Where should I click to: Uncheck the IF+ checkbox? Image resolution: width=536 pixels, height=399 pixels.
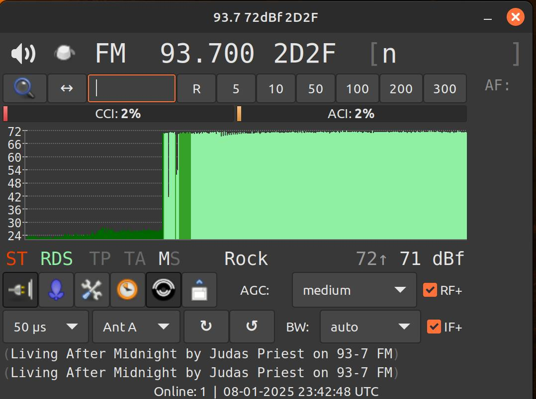[434, 327]
